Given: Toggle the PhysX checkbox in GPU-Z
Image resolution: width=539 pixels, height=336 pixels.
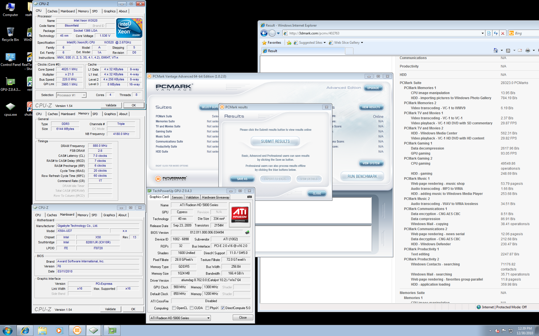Looking at the screenshot, I should [207, 308].
